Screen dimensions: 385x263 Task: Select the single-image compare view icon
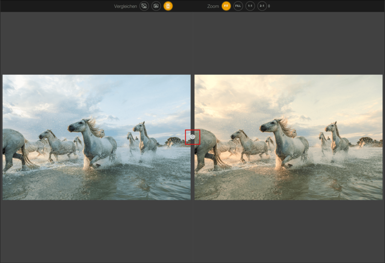144,6
